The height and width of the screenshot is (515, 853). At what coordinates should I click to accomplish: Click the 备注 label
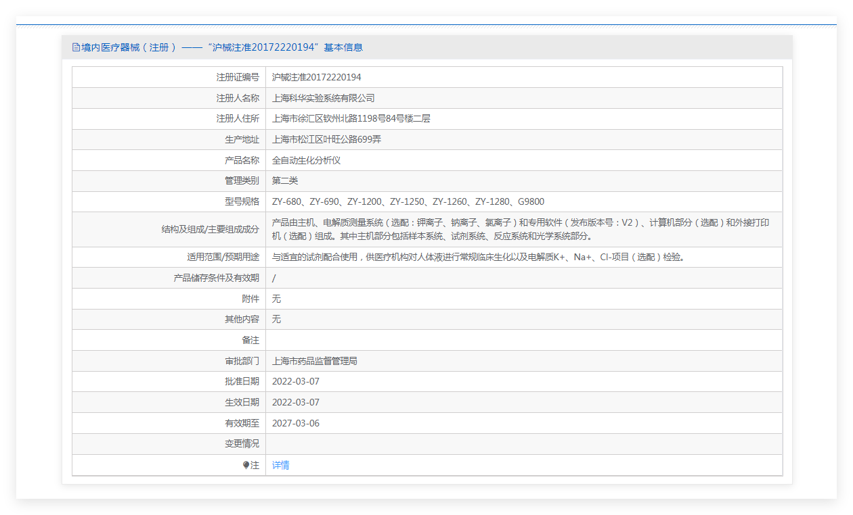coord(250,340)
